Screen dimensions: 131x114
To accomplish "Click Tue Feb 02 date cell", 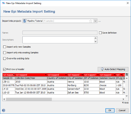I will [x=31, y=85].
